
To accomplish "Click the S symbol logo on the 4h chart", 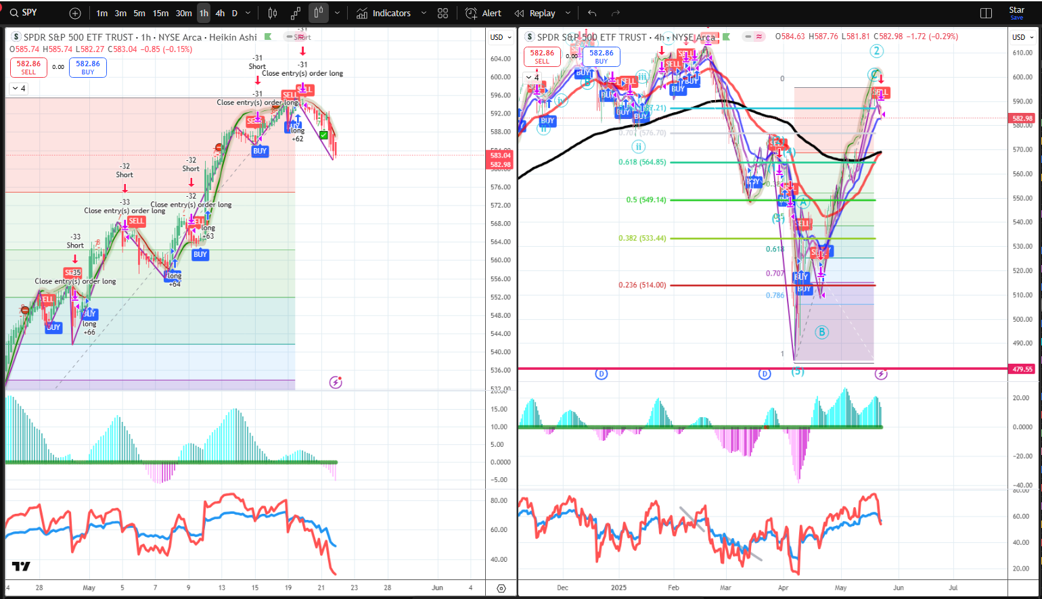I will point(530,37).
